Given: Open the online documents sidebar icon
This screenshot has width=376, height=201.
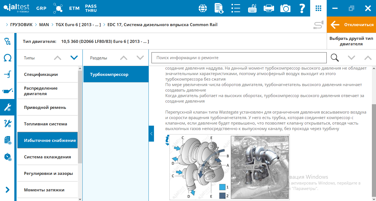Looking at the screenshot, I should click(x=7, y=140).
